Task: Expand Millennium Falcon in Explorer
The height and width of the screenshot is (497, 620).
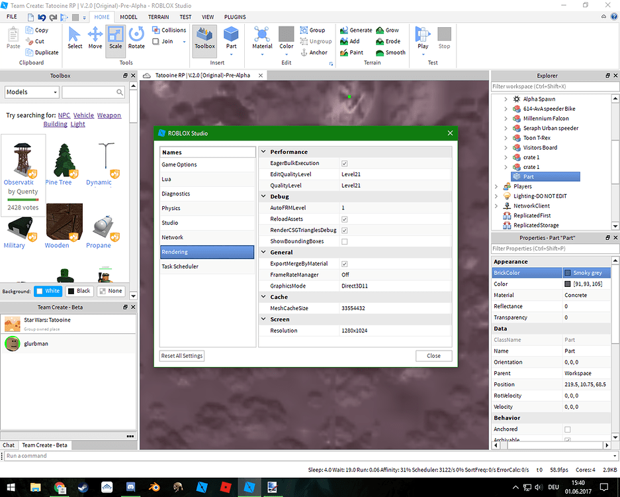Action: (x=506, y=119)
